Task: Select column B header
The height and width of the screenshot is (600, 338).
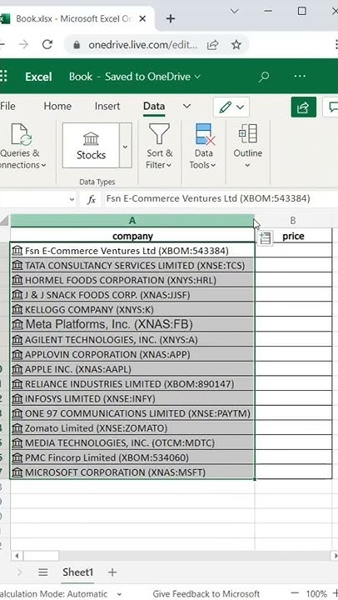Action: [x=293, y=220]
